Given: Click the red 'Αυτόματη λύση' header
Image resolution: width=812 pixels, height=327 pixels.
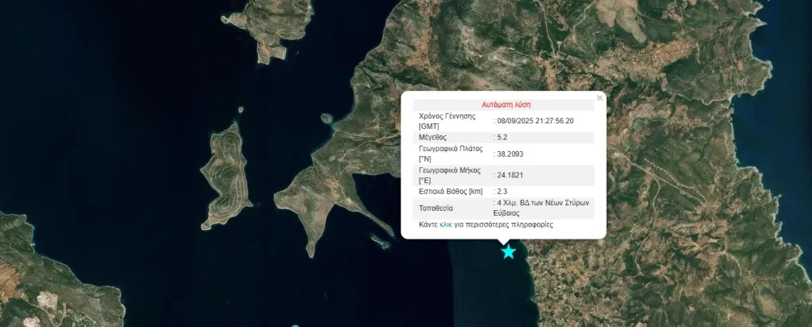Looking at the screenshot, I should click(x=506, y=104).
